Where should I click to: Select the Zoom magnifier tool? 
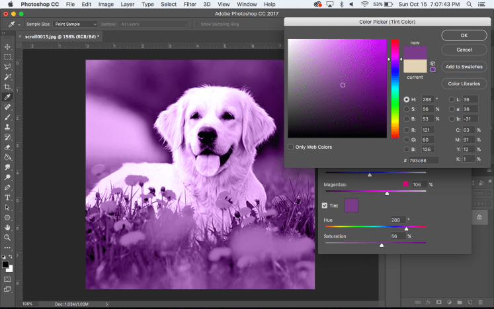tap(7, 237)
